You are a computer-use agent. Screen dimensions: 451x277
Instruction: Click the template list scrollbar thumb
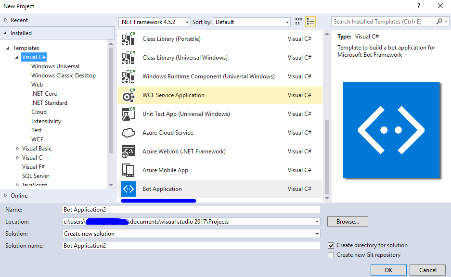[327, 157]
